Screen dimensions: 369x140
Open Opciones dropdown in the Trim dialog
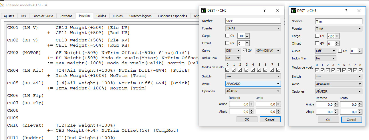(339, 91)
